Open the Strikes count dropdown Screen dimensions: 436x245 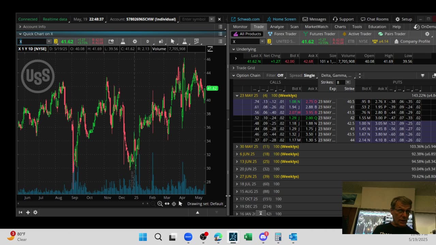click(347, 82)
